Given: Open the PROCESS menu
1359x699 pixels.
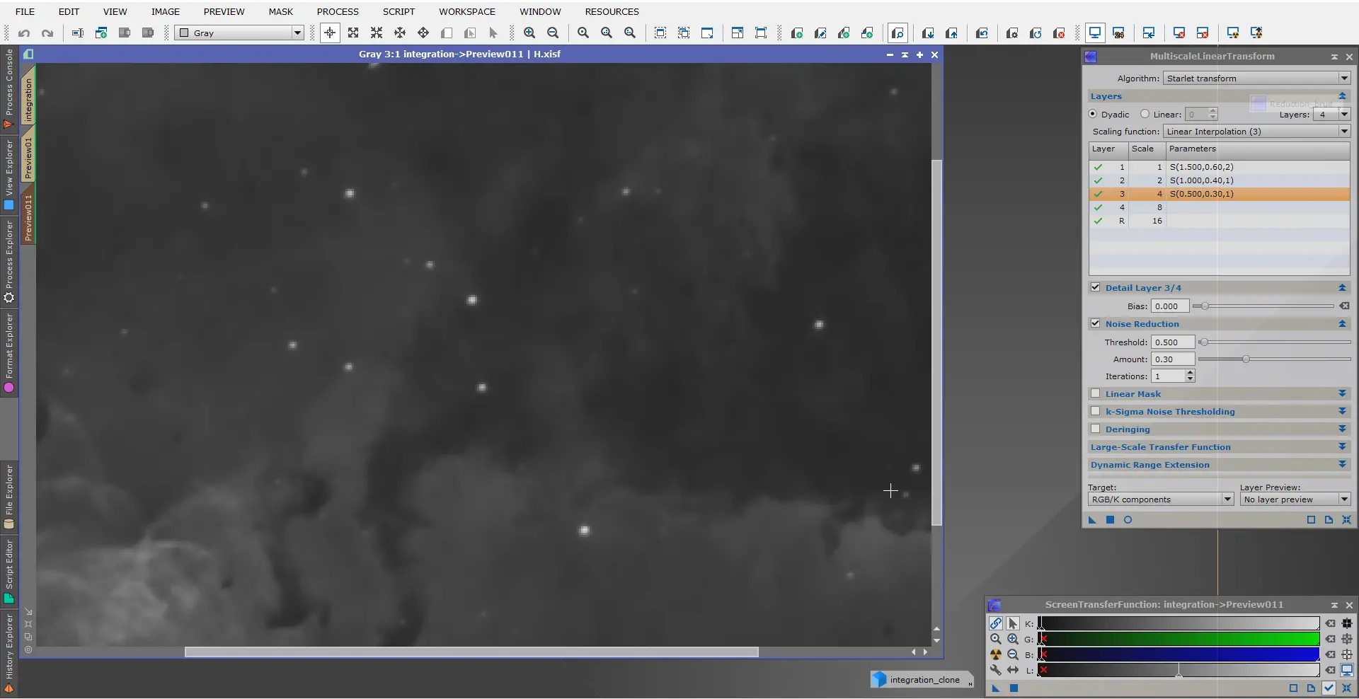Looking at the screenshot, I should point(338,11).
